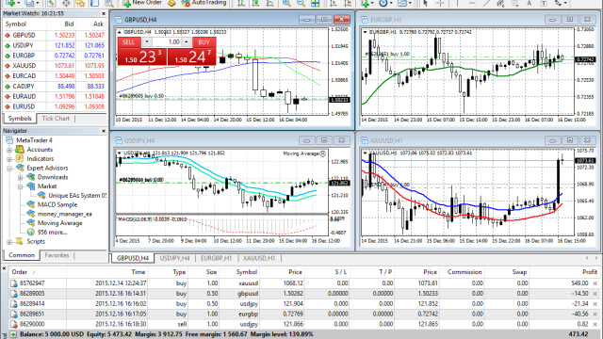The width and height of the screenshot is (603, 339).
Task: Switch to the Tick Chart tab
Action: (56, 119)
